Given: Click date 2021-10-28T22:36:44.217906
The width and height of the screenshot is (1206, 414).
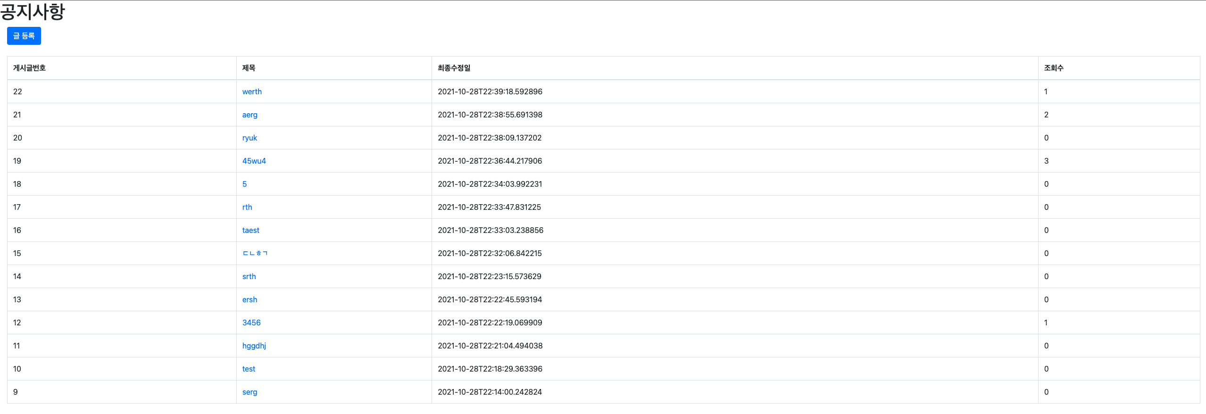Looking at the screenshot, I should click(x=490, y=161).
